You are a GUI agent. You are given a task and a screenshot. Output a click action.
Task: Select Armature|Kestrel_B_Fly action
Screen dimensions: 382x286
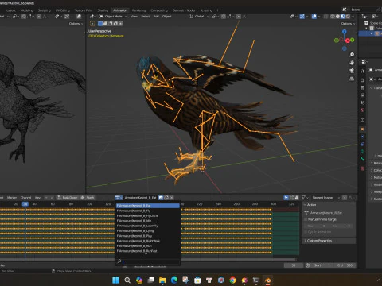[147, 211]
